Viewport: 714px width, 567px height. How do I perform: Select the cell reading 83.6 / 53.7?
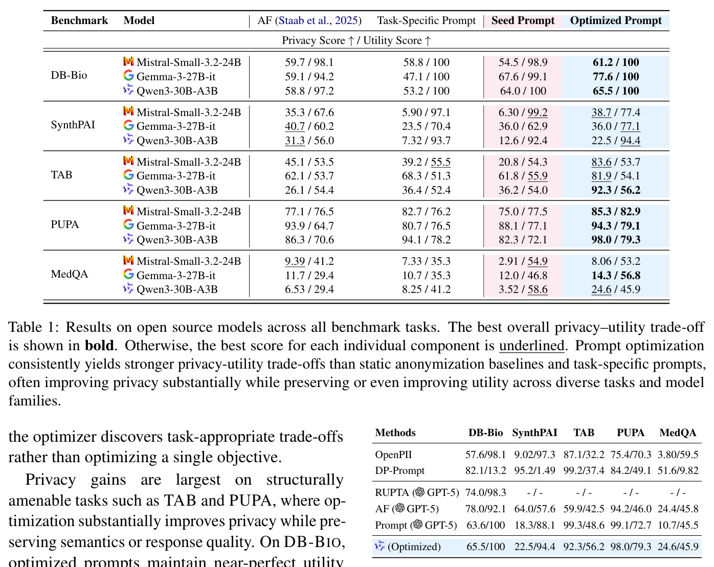(616, 162)
